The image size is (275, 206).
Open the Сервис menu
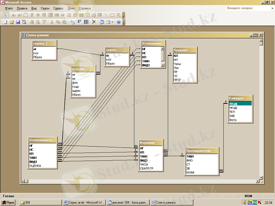point(58,8)
